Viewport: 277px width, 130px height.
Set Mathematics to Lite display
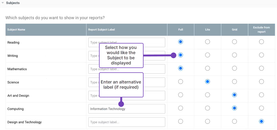(x=207, y=68)
